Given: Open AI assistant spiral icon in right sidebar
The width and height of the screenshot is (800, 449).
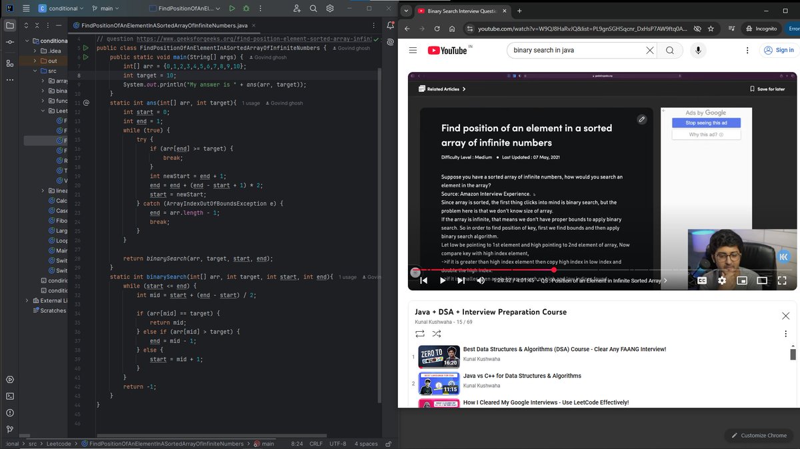Looking at the screenshot, I should tap(390, 43).
